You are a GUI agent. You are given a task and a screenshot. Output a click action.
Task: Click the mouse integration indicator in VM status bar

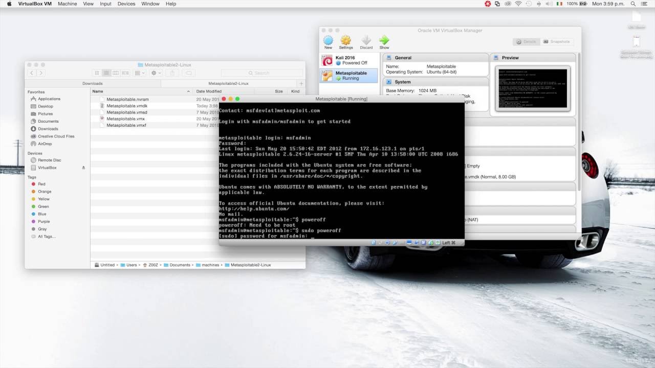click(431, 243)
